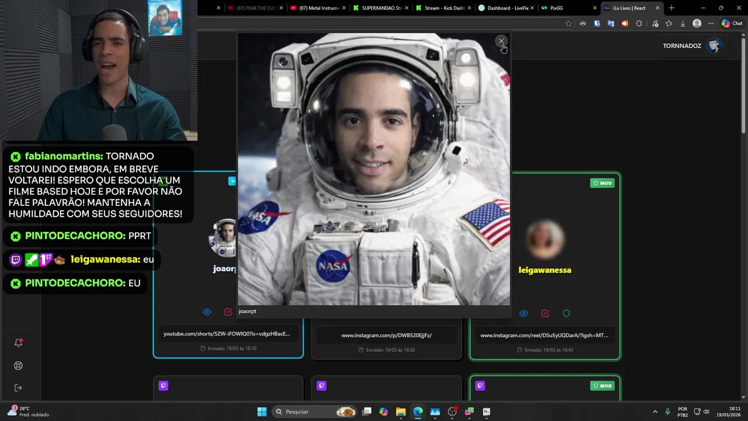Open Microsoft Edge from taskbar
This screenshot has width=748, height=421.
click(418, 412)
